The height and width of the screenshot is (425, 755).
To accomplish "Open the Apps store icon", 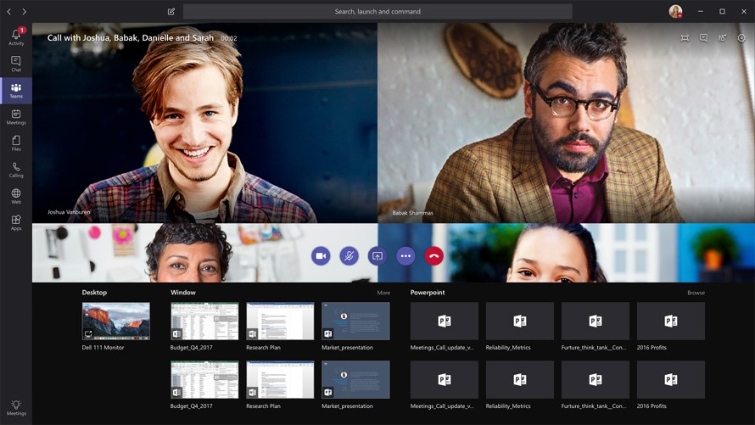I will pyautogui.click(x=16, y=222).
